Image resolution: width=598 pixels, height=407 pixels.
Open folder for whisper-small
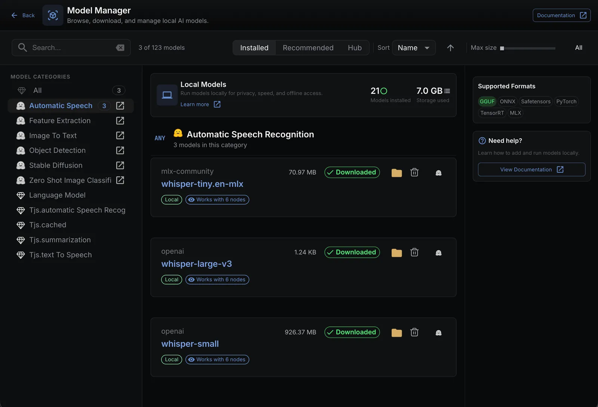(x=397, y=333)
